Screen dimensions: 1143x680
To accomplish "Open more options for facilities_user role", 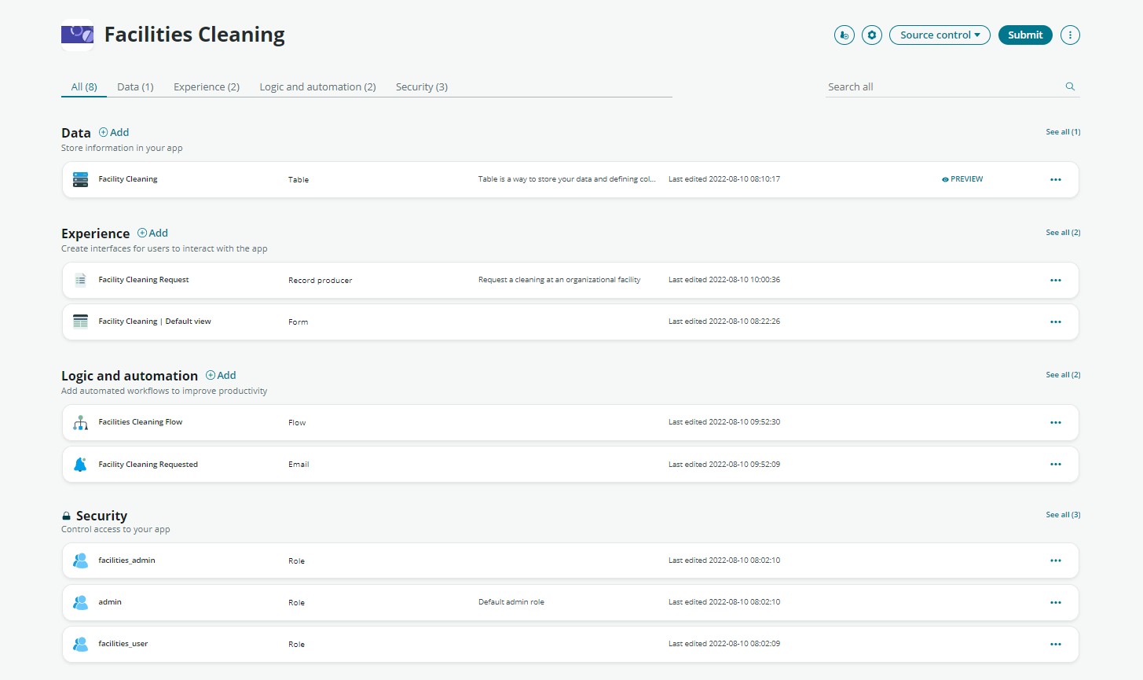I will pyautogui.click(x=1056, y=644).
